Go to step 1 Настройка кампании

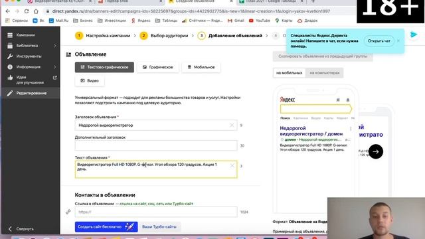coord(103,35)
